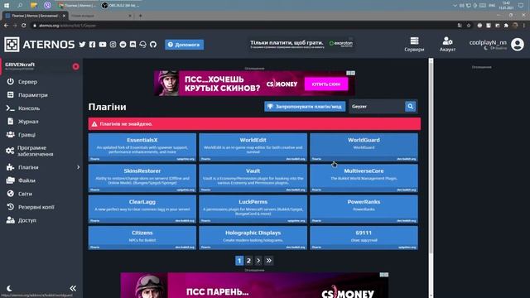Open the Citizens plugin card
530x298 pixels.
[x=142, y=238]
